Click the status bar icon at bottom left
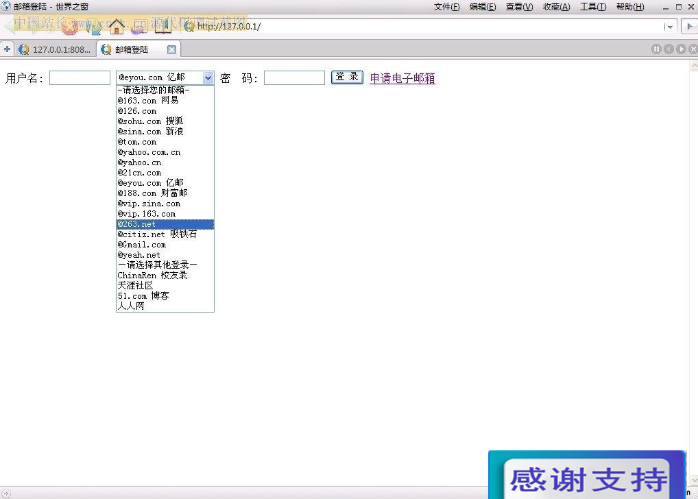This screenshot has height=499, width=698. 5,494
